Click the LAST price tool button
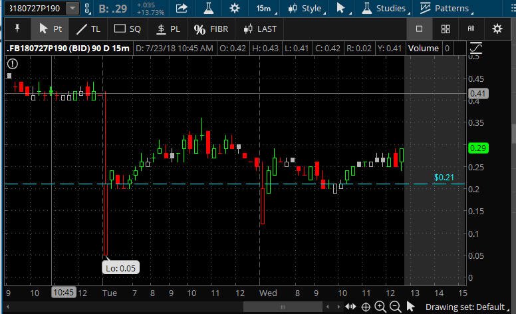This screenshot has height=314, width=516. coord(259,29)
